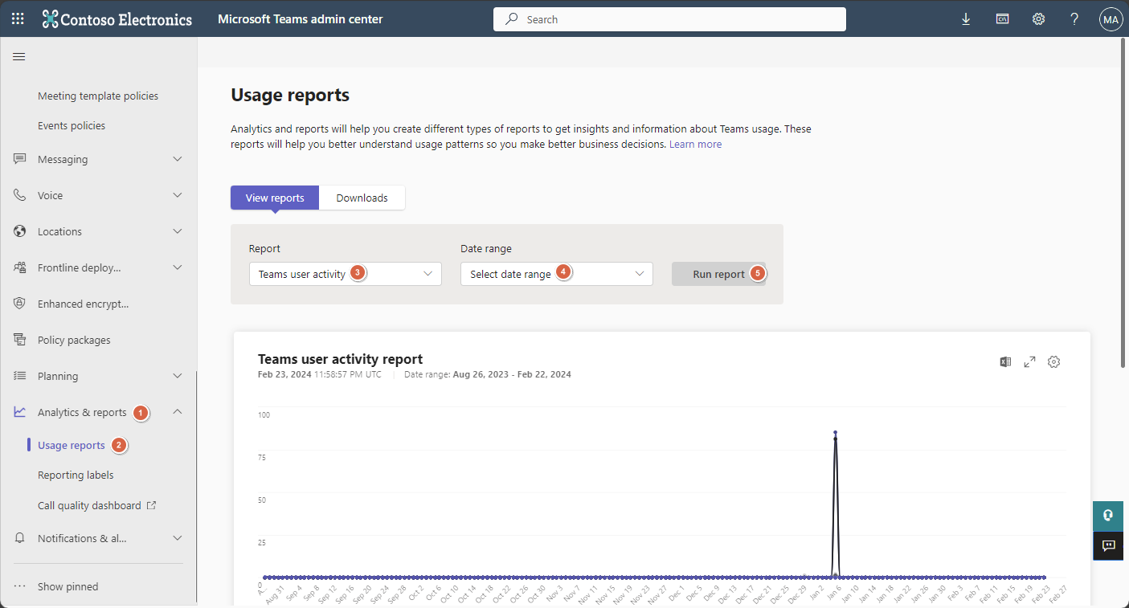Screen dimensions: 1129x608
Task: Click the Teams user activity report title
Action: (340, 359)
